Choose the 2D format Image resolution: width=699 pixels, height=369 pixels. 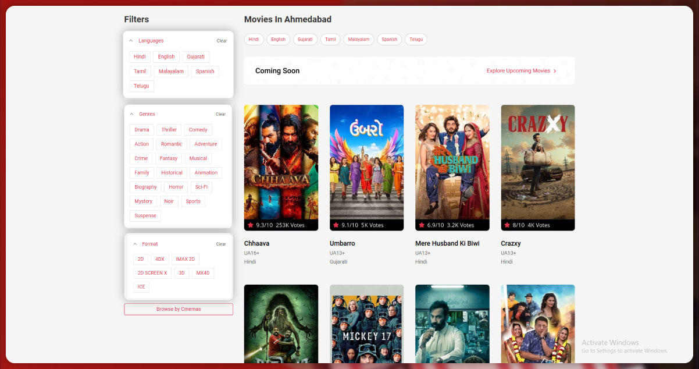(x=141, y=259)
